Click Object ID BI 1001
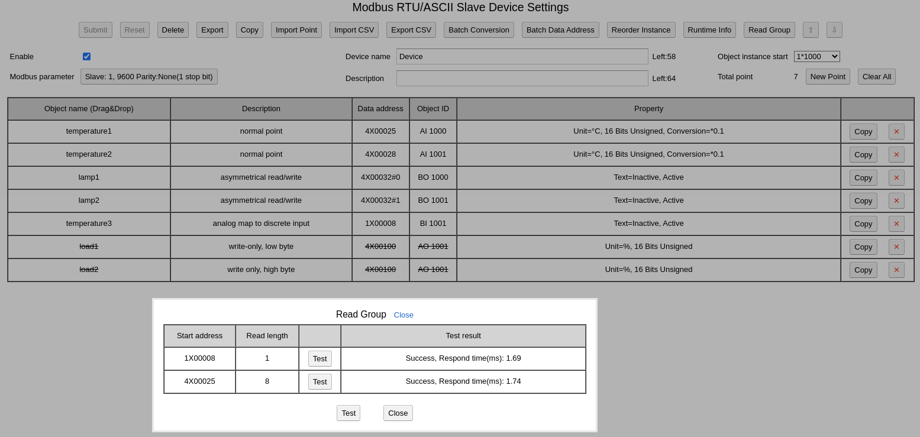 click(x=433, y=224)
